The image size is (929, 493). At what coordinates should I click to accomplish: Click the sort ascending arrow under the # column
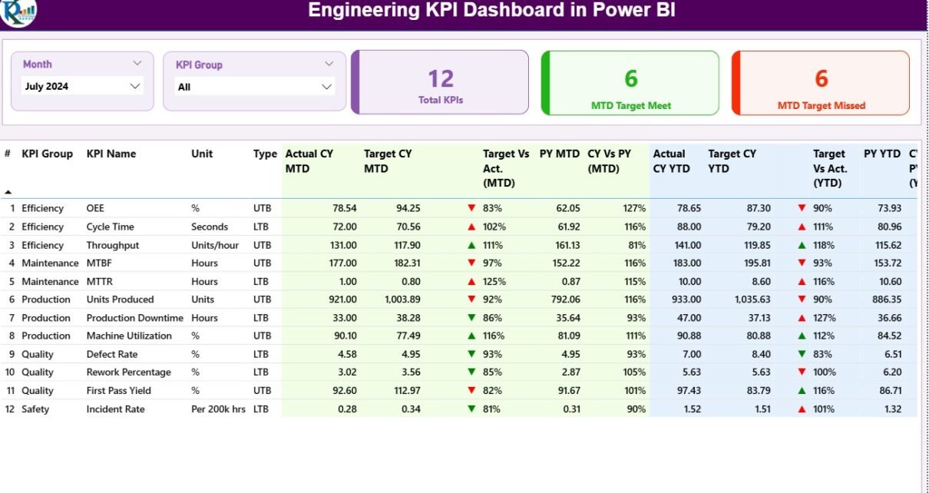(8, 192)
